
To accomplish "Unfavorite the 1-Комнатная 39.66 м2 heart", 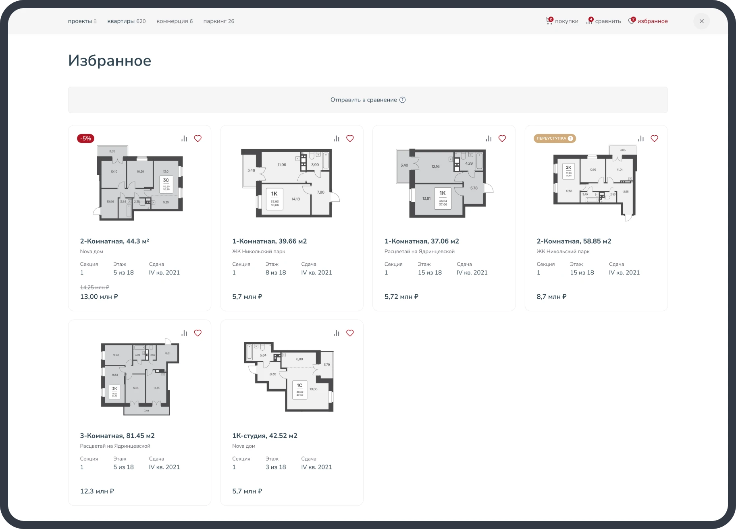I will point(350,138).
